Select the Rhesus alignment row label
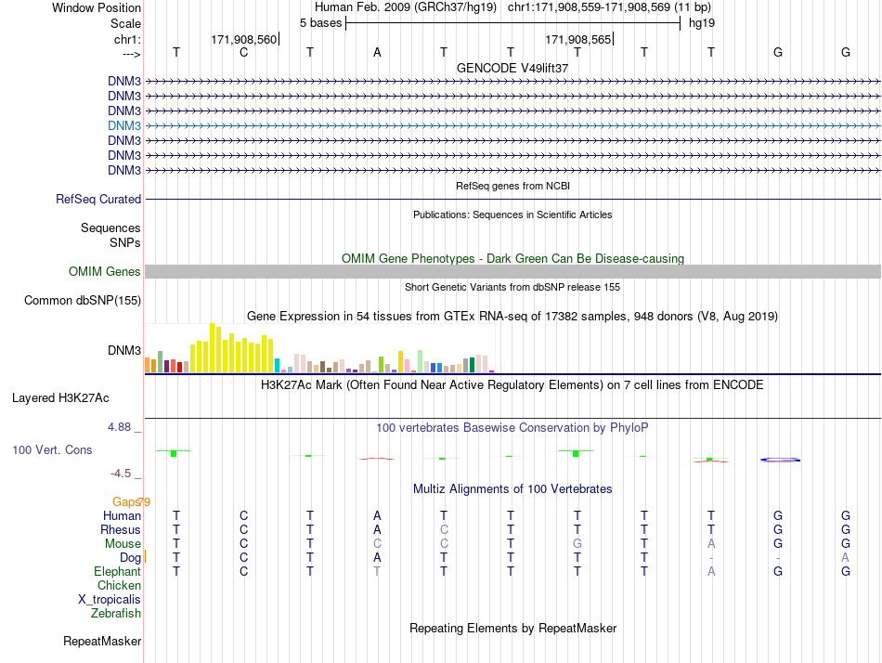This screenshot has height=663, width=882. click(121, 529)
